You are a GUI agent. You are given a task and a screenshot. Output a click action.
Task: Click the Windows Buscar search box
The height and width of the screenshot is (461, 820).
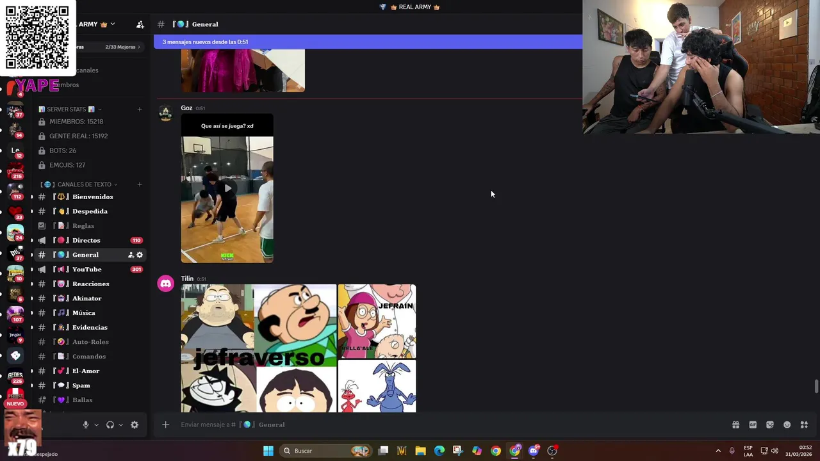click(327, 451)
